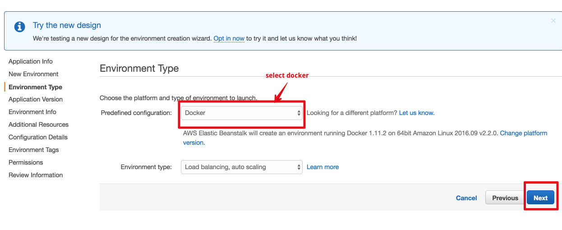This screenshot has width=562, height=230.
Task: Click the Let us know link
Action: 417,113
